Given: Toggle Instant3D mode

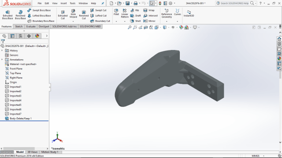Looking at the screenshot, I should coord(189,14).
